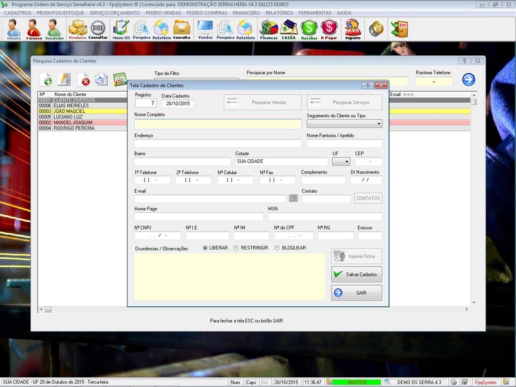
Task: Click the Salvar Cadastro button
Action: pos(357,274)
